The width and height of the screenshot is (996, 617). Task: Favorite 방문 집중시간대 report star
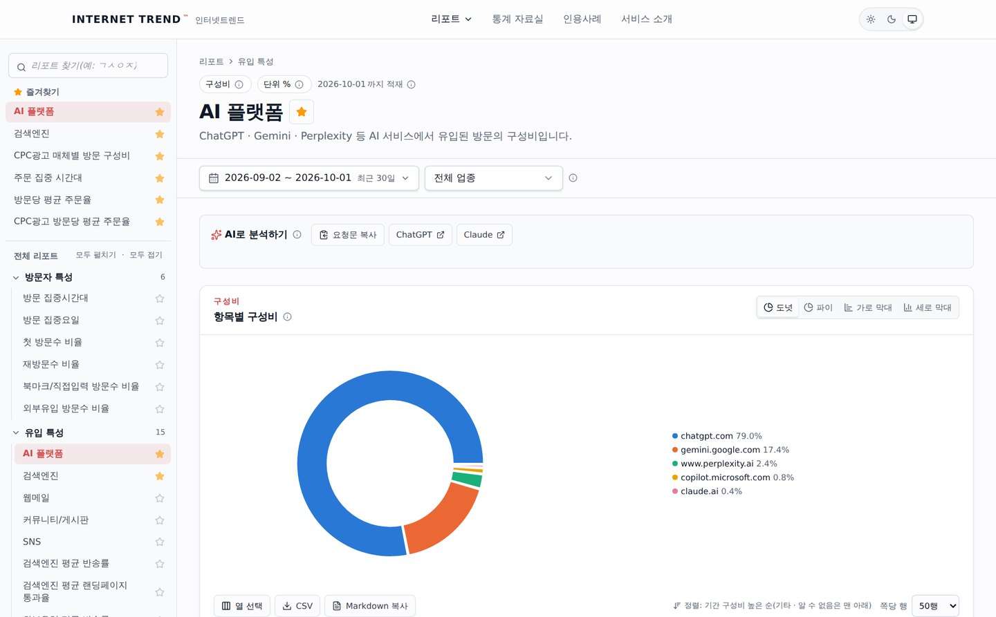160,298
